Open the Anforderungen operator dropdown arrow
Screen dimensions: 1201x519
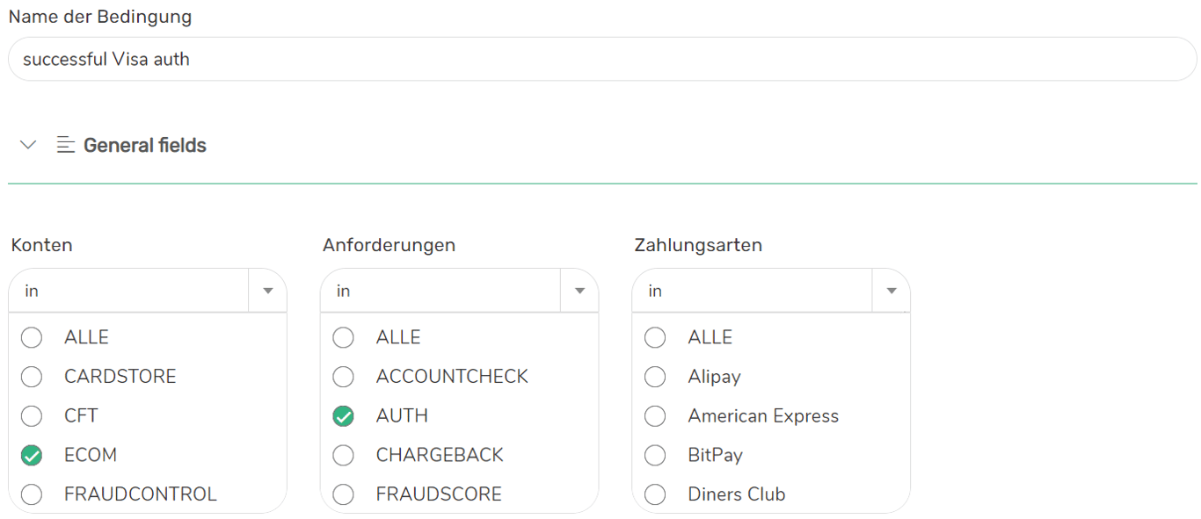(x=579, y=291)
